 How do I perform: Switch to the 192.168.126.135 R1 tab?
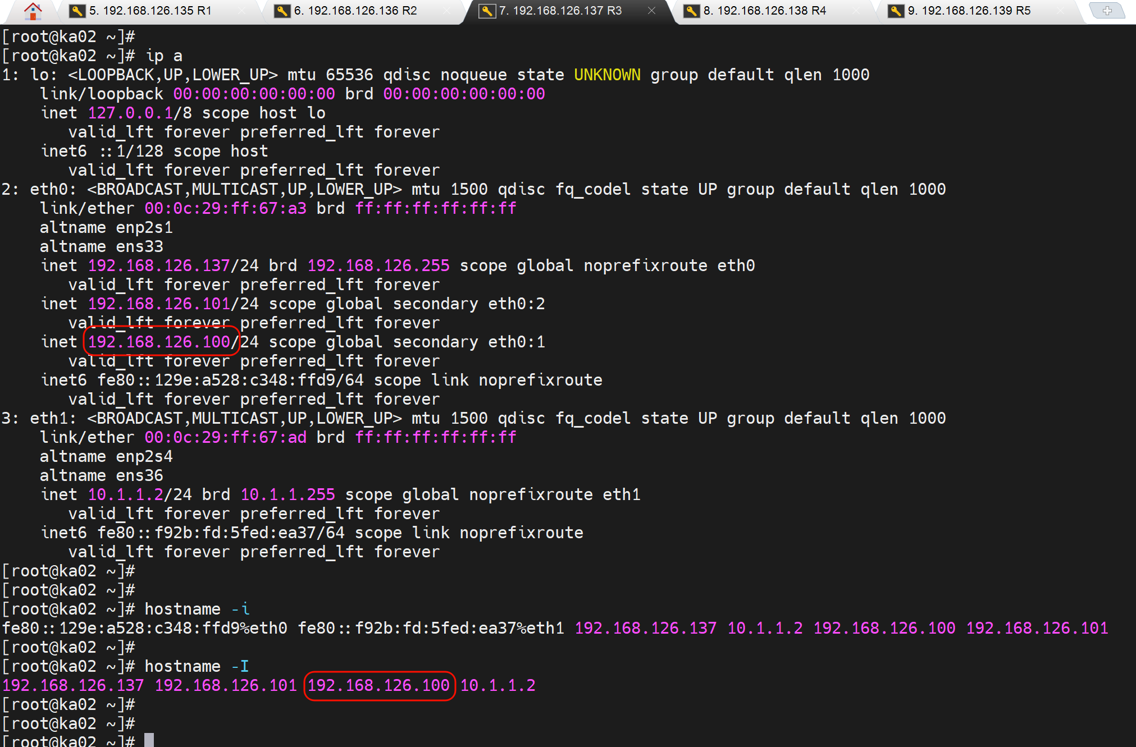pos(150,11)
